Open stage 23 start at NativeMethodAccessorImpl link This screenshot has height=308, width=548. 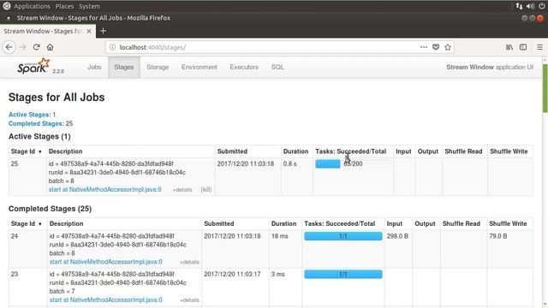pos(106,300)
